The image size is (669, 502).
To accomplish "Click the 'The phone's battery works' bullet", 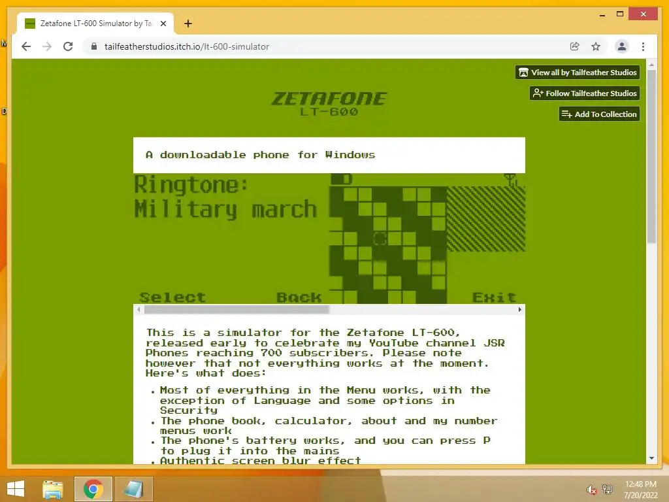I will (x=325, y=446).
